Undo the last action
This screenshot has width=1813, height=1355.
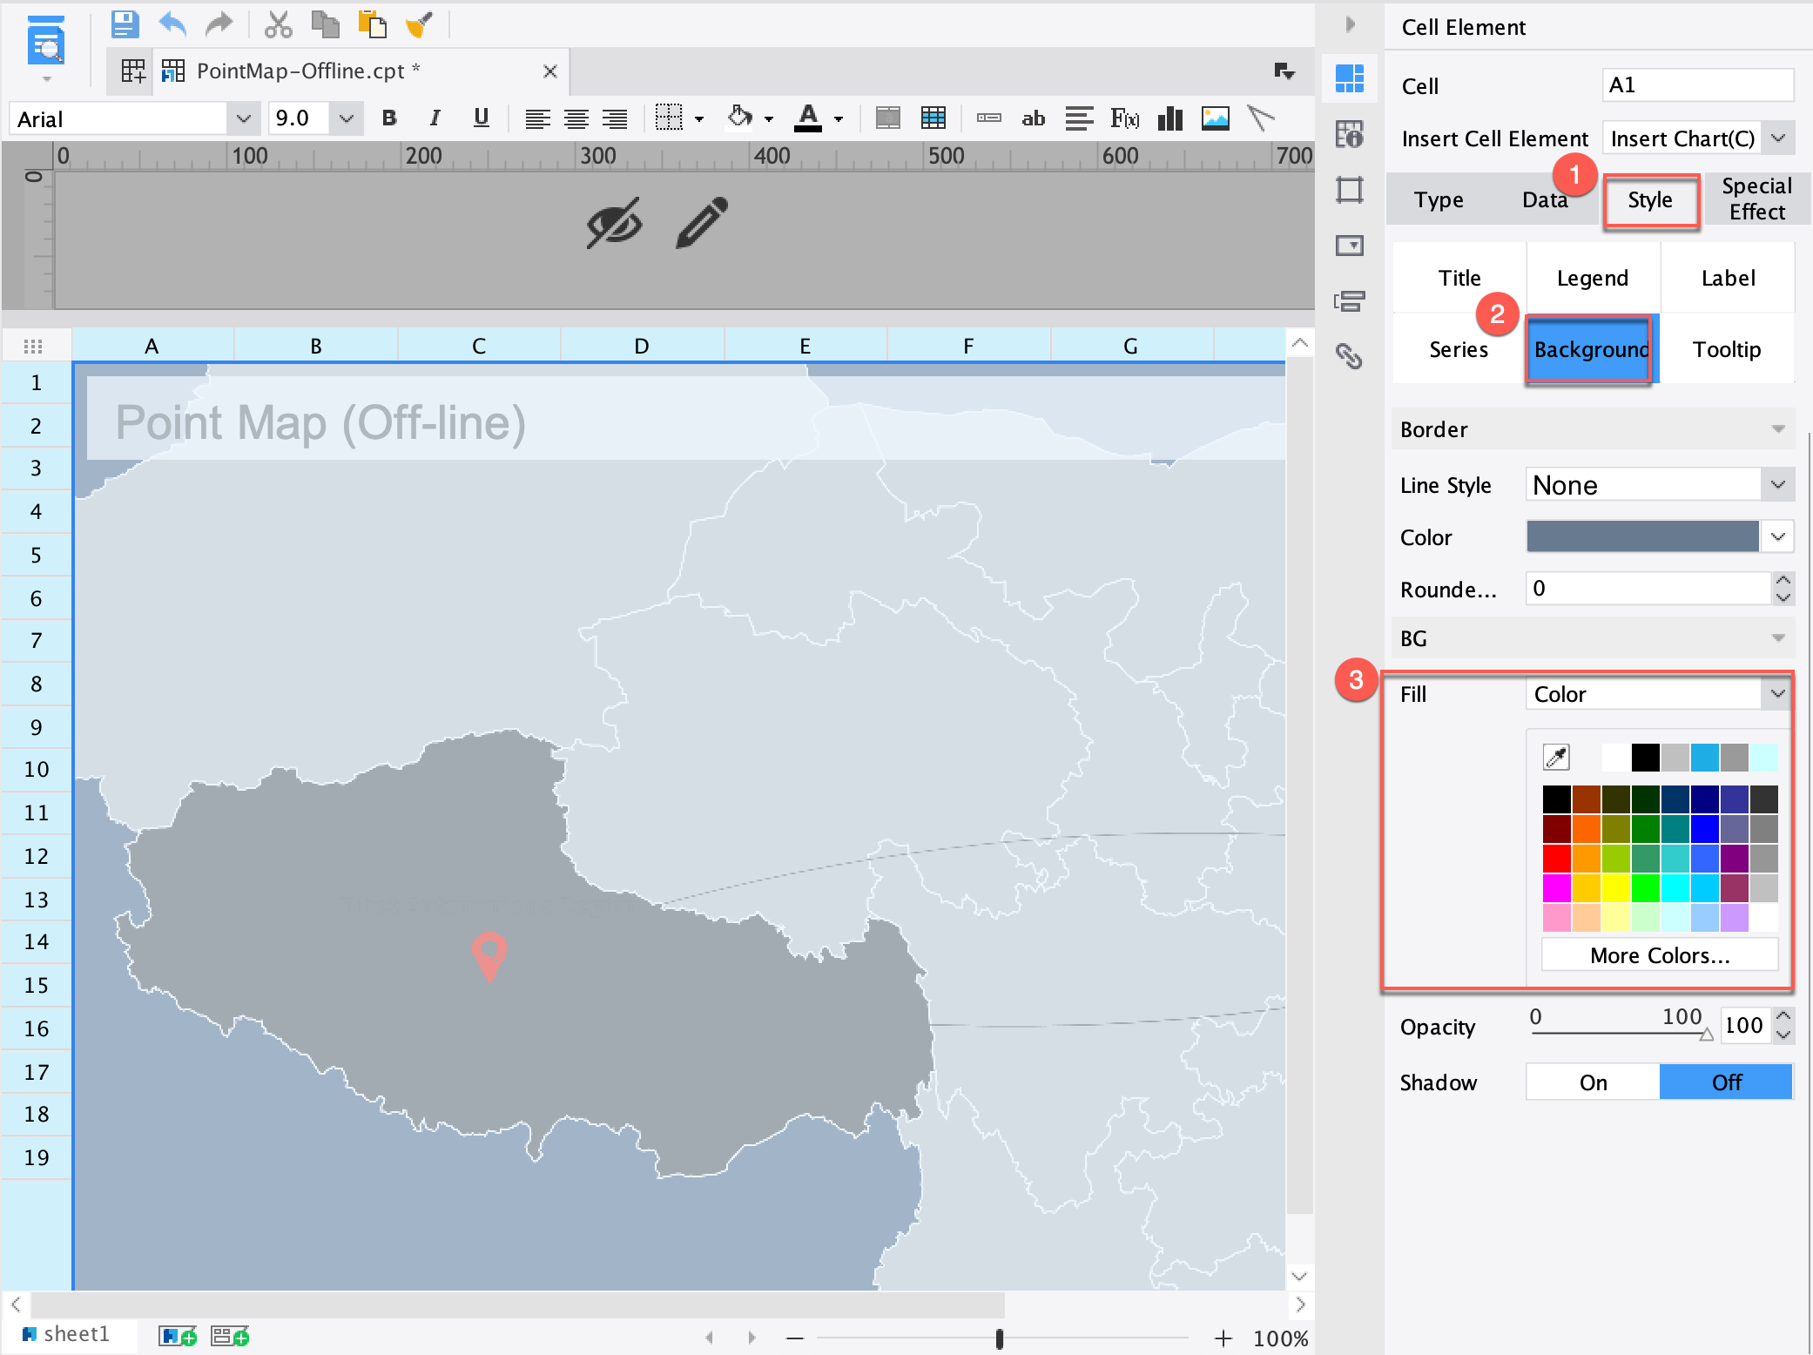tap(172, 24)
